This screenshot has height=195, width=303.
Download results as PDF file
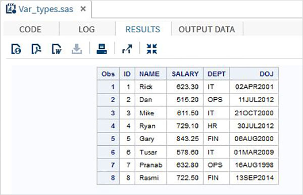pos(36,49)
